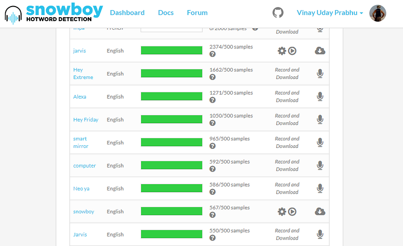
Task: Click the progress bar for Alexa
Action: (x=171, y=96)
